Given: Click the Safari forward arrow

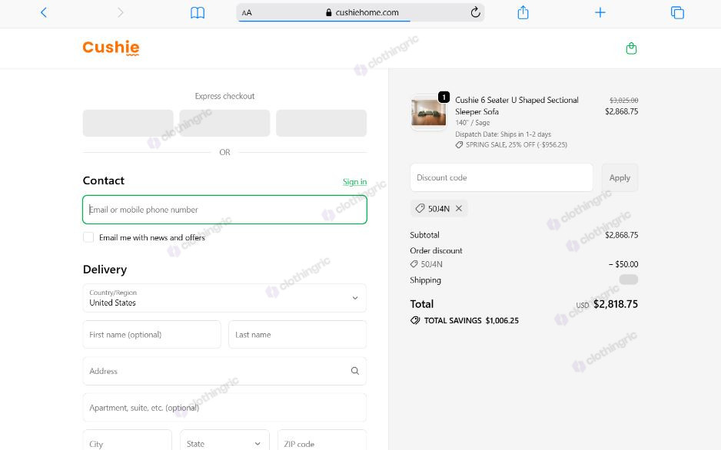Looking at the screenshot, I should (x=121, y=12).
